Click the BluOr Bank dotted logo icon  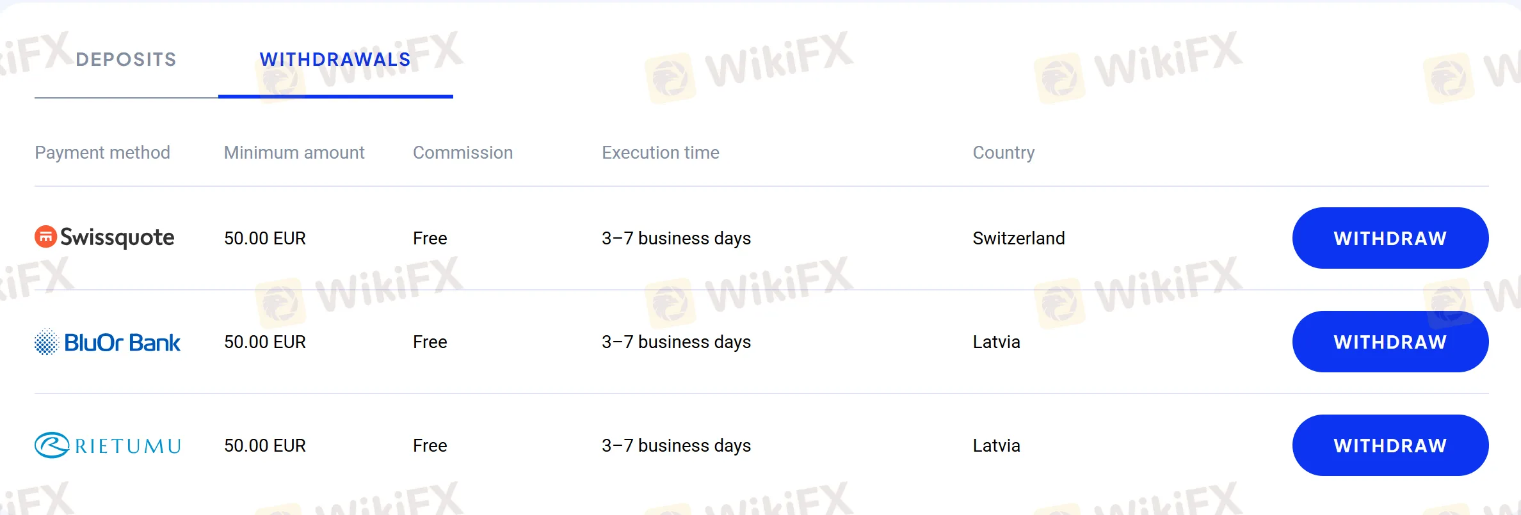point(46,342)
